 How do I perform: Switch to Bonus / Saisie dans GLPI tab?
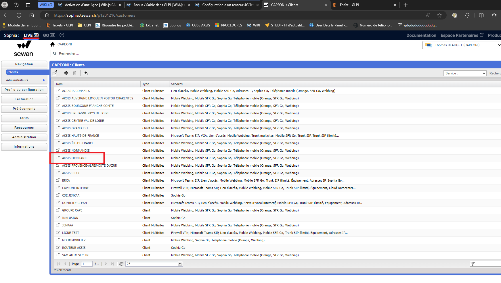tap(158, 5)
